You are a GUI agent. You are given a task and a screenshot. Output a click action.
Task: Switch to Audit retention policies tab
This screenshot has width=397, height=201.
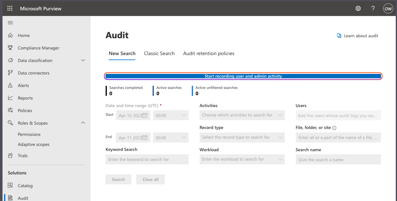pos(209,54)
